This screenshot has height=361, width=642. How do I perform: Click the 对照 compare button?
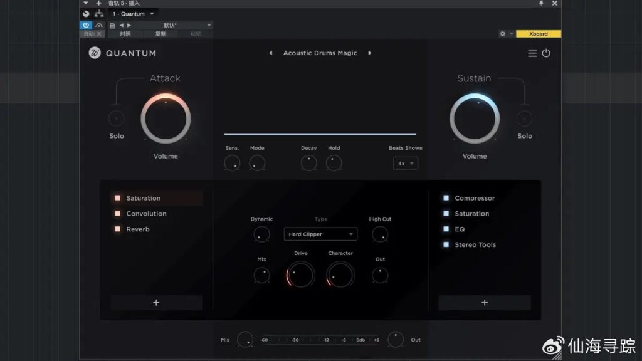pos(125,34)
